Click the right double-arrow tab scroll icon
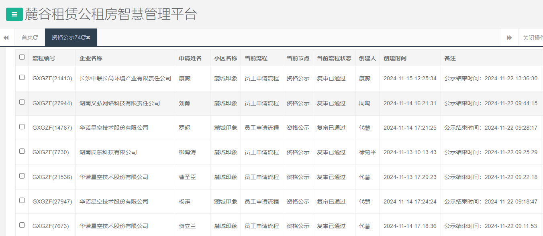Screen dimensions: 543x236 (509, 37)
